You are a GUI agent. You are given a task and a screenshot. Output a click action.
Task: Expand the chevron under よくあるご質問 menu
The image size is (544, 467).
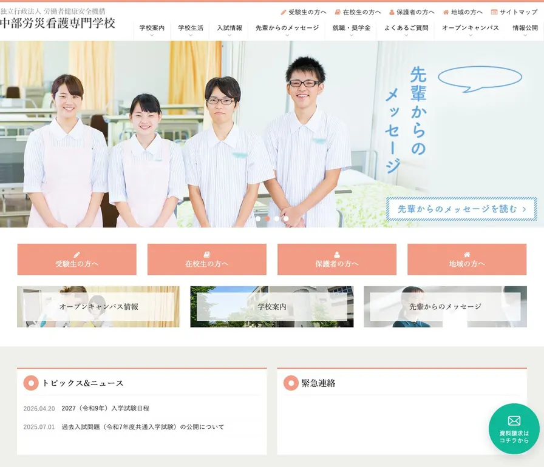[x=406, y=35]
